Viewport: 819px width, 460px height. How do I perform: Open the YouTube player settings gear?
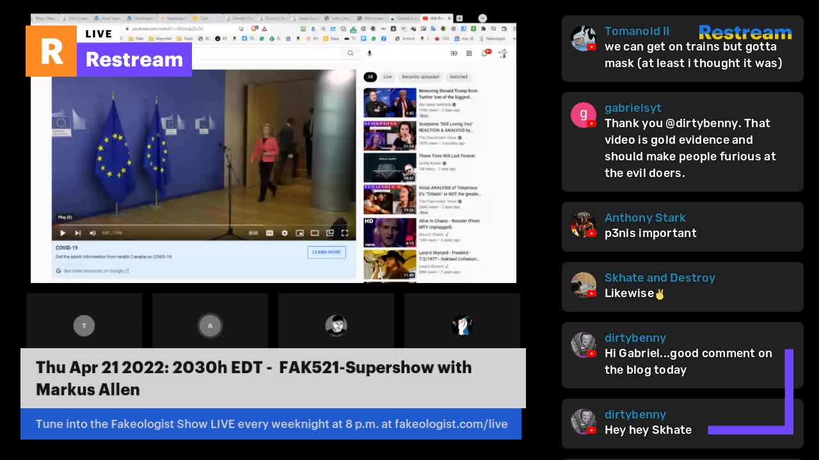[285, 233]
